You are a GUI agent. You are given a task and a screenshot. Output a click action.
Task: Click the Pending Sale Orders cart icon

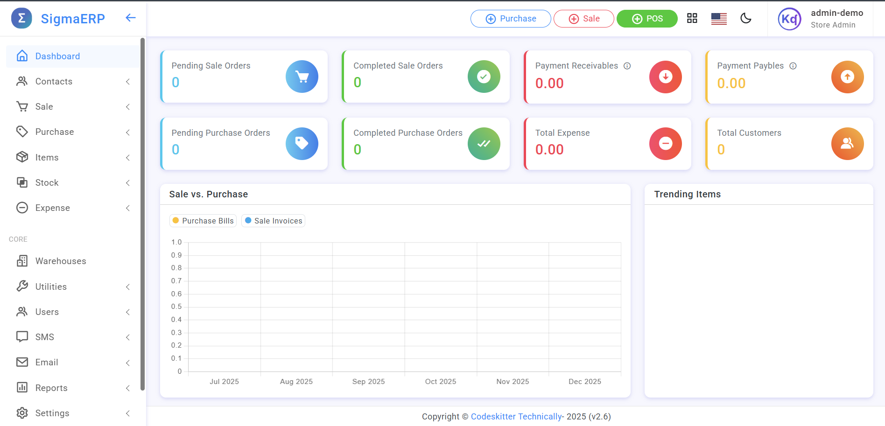click(x=302, y=77)
